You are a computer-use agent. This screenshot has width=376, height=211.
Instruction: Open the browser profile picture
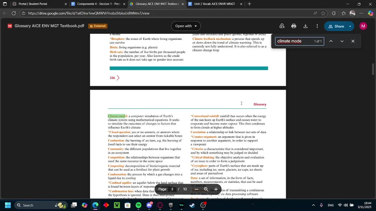[x=352, y=13]
